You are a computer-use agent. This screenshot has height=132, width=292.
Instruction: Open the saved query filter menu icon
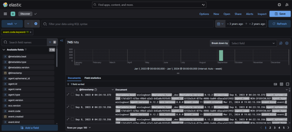point(28,24)
